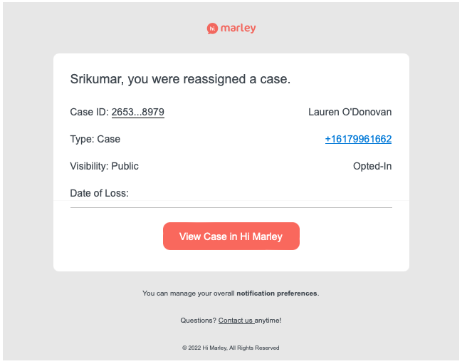This screenshot has width=462, height=364.
Task: Click the Type: Case field
Action: pos(95,139)
